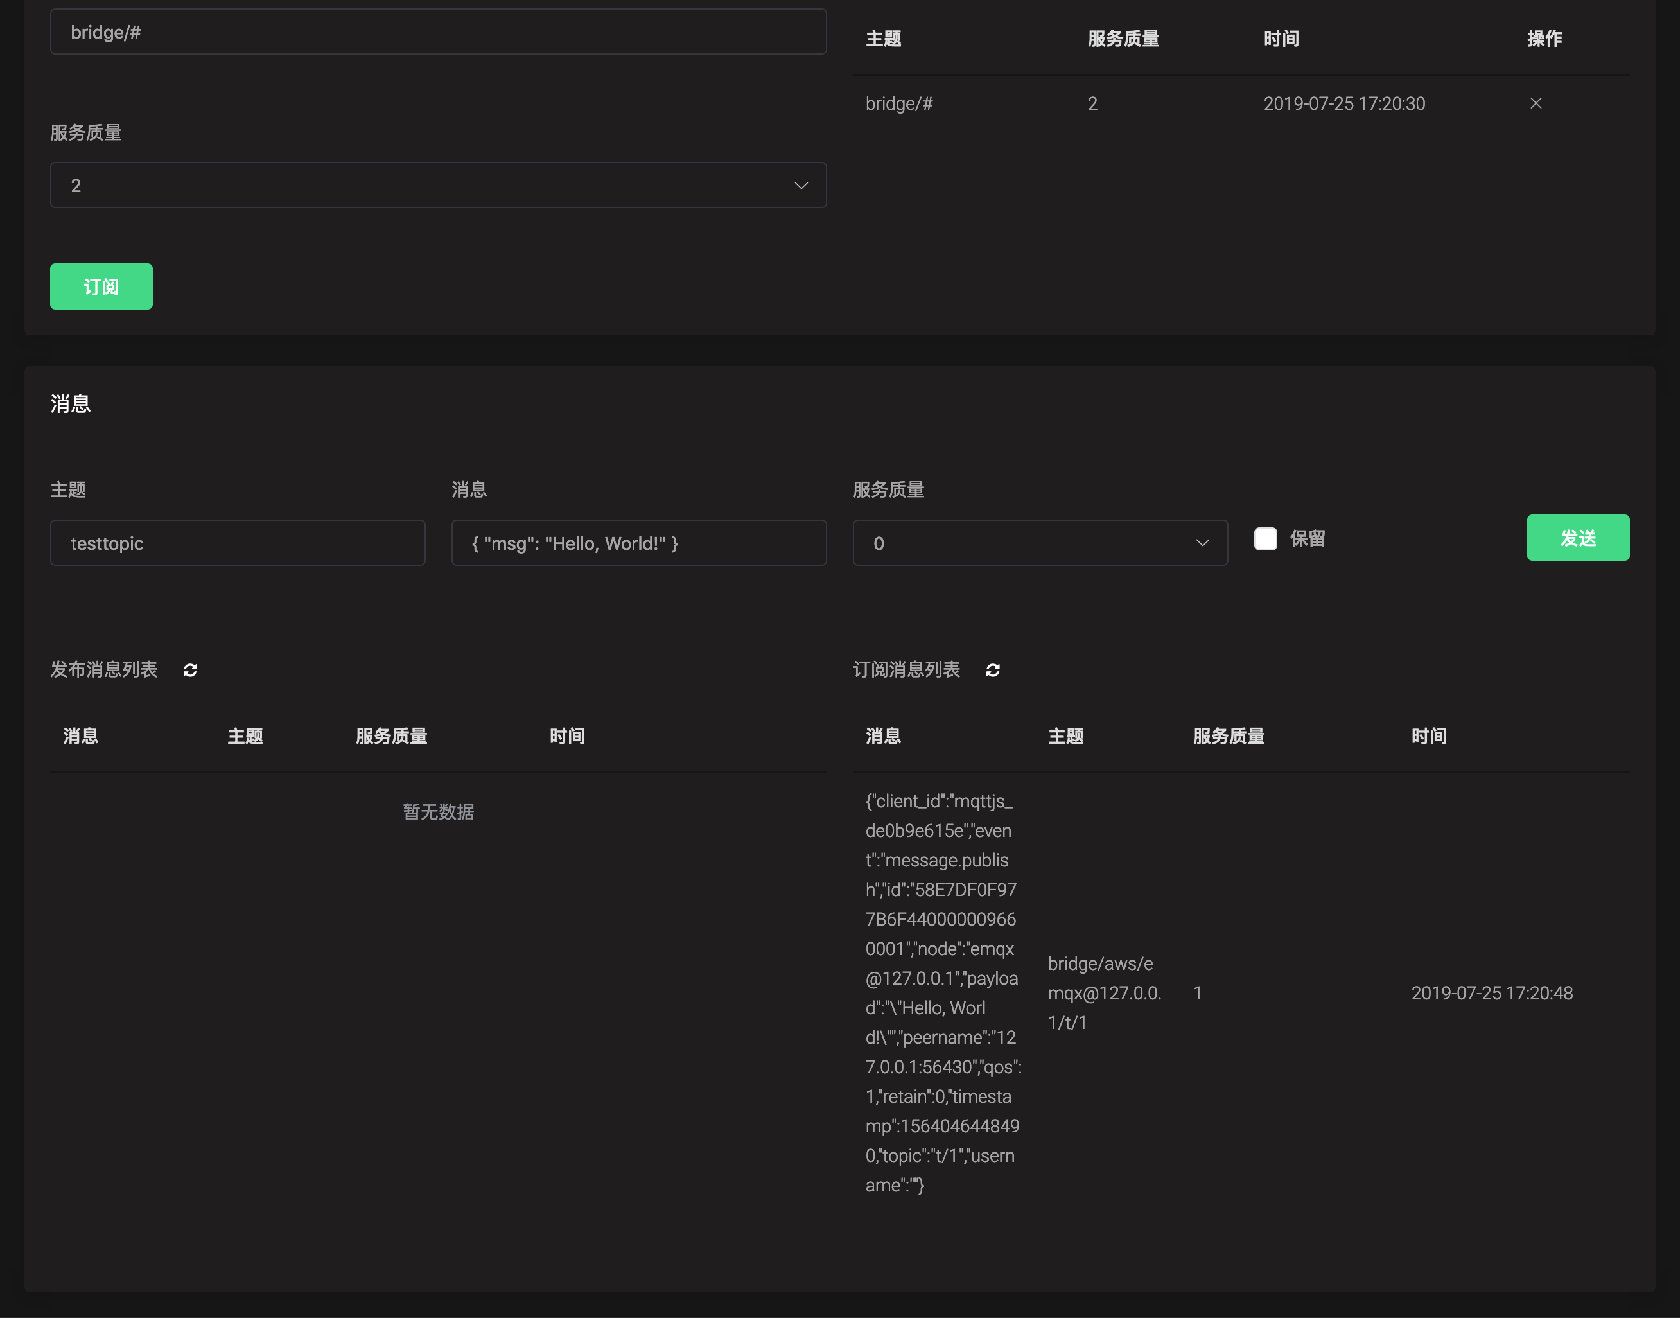Image resolution: width=1680 pixels, height=1318 pixels.
Task: Focus the testtopic topic input field
Action: pyautogui.click(x=238, y=543)
